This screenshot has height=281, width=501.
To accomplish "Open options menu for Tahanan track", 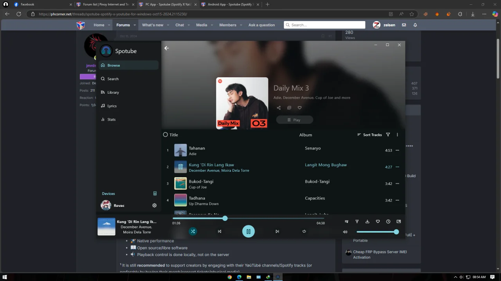I will pyautogui.click(x=397, y=150).
